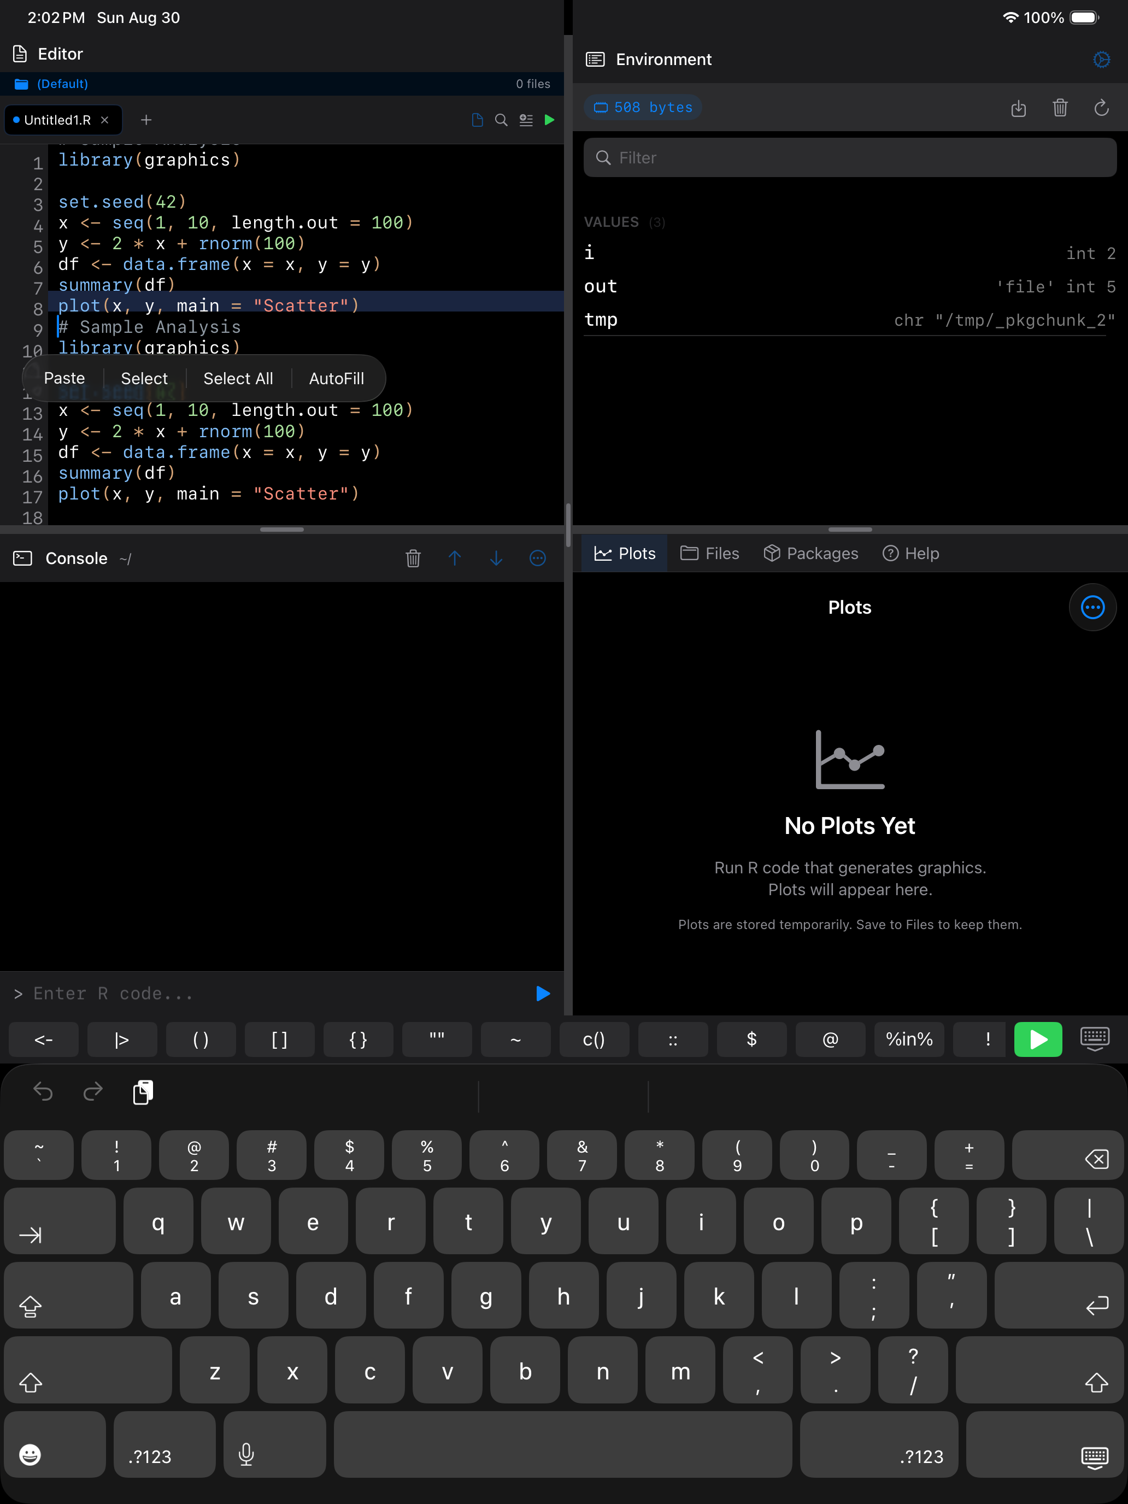This screenshot has width=1128, height=1504.
Task: Tap the Wi-Fi status icon
Action: [1011, 17]
